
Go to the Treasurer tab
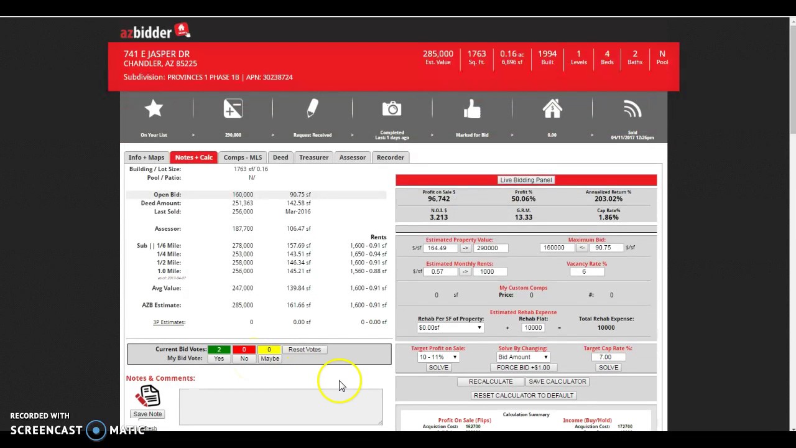tap(313, 157)
